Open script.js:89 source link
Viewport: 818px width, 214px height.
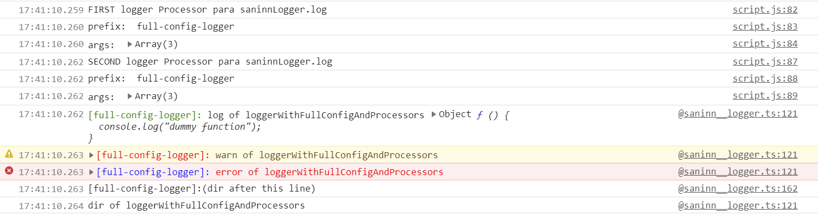[765, 96]
